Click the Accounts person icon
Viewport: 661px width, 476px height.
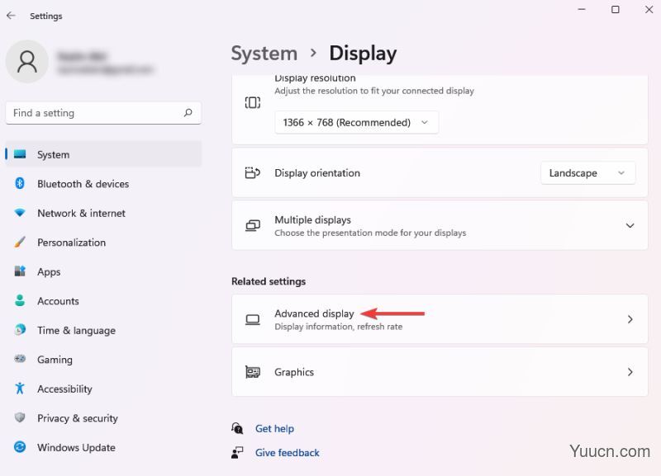click(x=20, y=300)
